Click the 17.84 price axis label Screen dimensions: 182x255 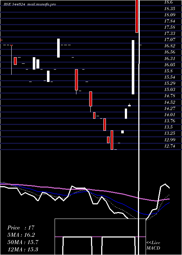click(x=170, y=21)
